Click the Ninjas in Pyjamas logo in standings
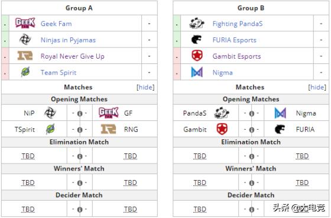Screen dimensions: 331x218 [25, 39]
